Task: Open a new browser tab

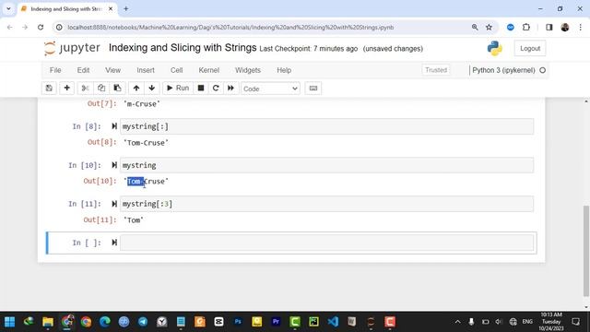Action: coord(126,8)
